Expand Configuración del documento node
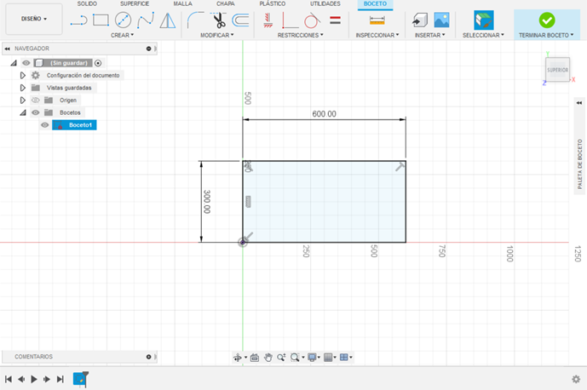The width and height of the screenshot is (587, 390). pyautogui.click(x=22, y=75)
